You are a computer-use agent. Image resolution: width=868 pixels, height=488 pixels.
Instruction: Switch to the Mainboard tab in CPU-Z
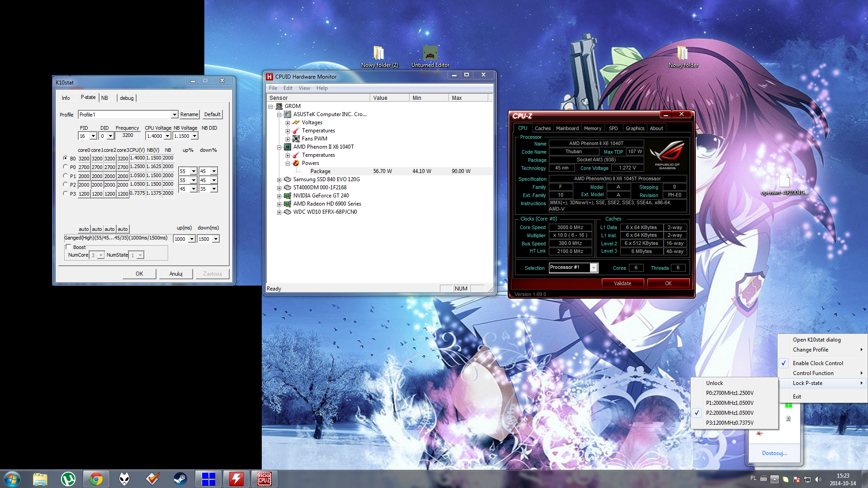click(567, 128)
